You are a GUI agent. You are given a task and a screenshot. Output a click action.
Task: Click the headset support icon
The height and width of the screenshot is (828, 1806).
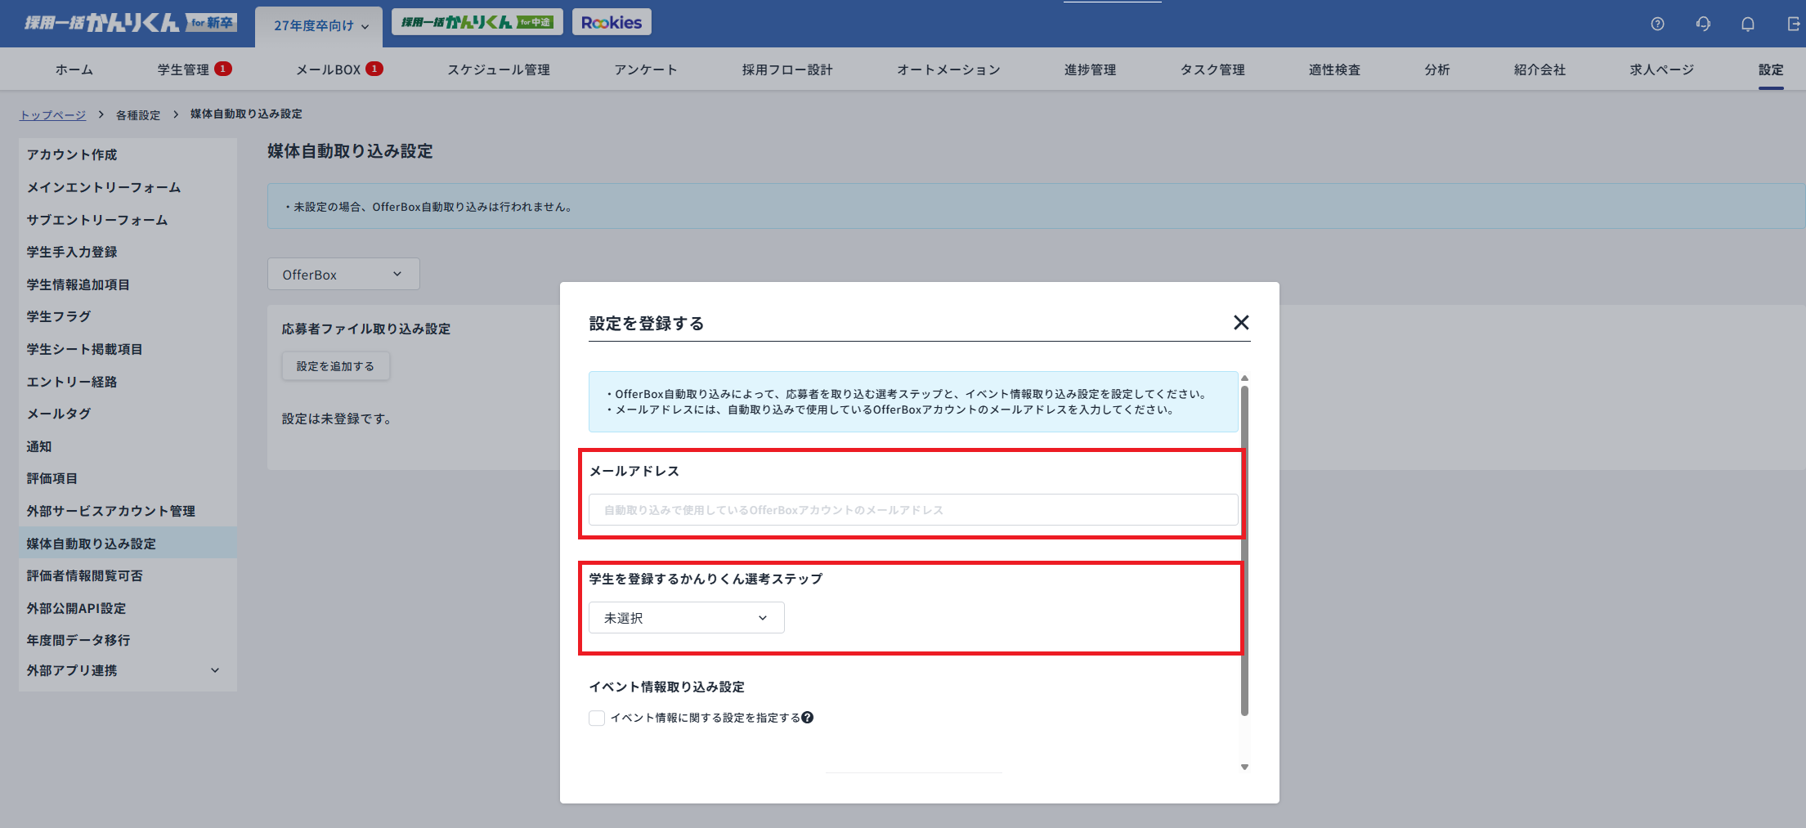(1703, 24)
